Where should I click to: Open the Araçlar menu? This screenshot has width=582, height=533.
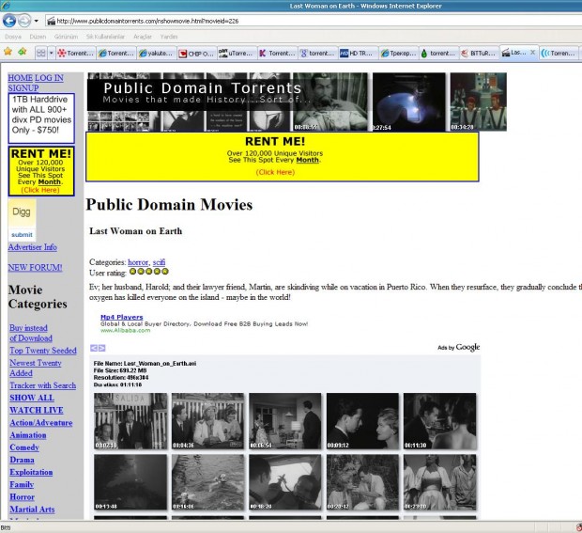(x=143, y=37)
